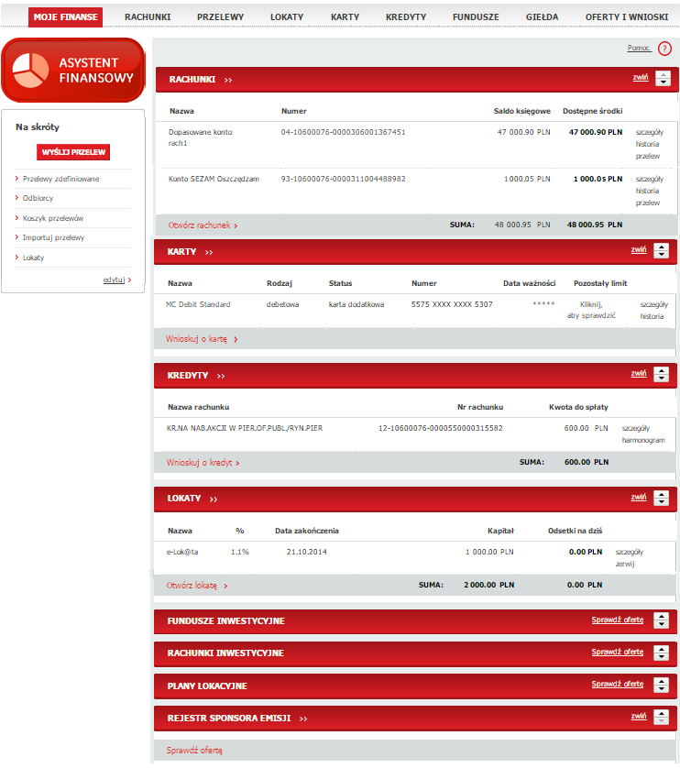Click the Rachunki section header title
Screen dimensions: 680x768
click(192, 80)
